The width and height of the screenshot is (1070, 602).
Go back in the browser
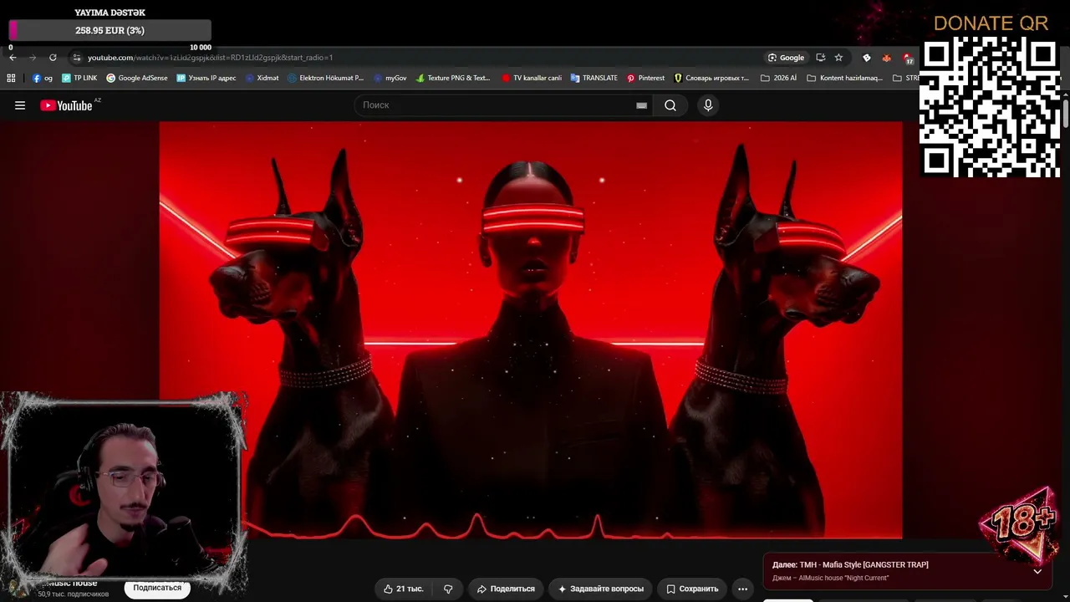click(13, 58)
